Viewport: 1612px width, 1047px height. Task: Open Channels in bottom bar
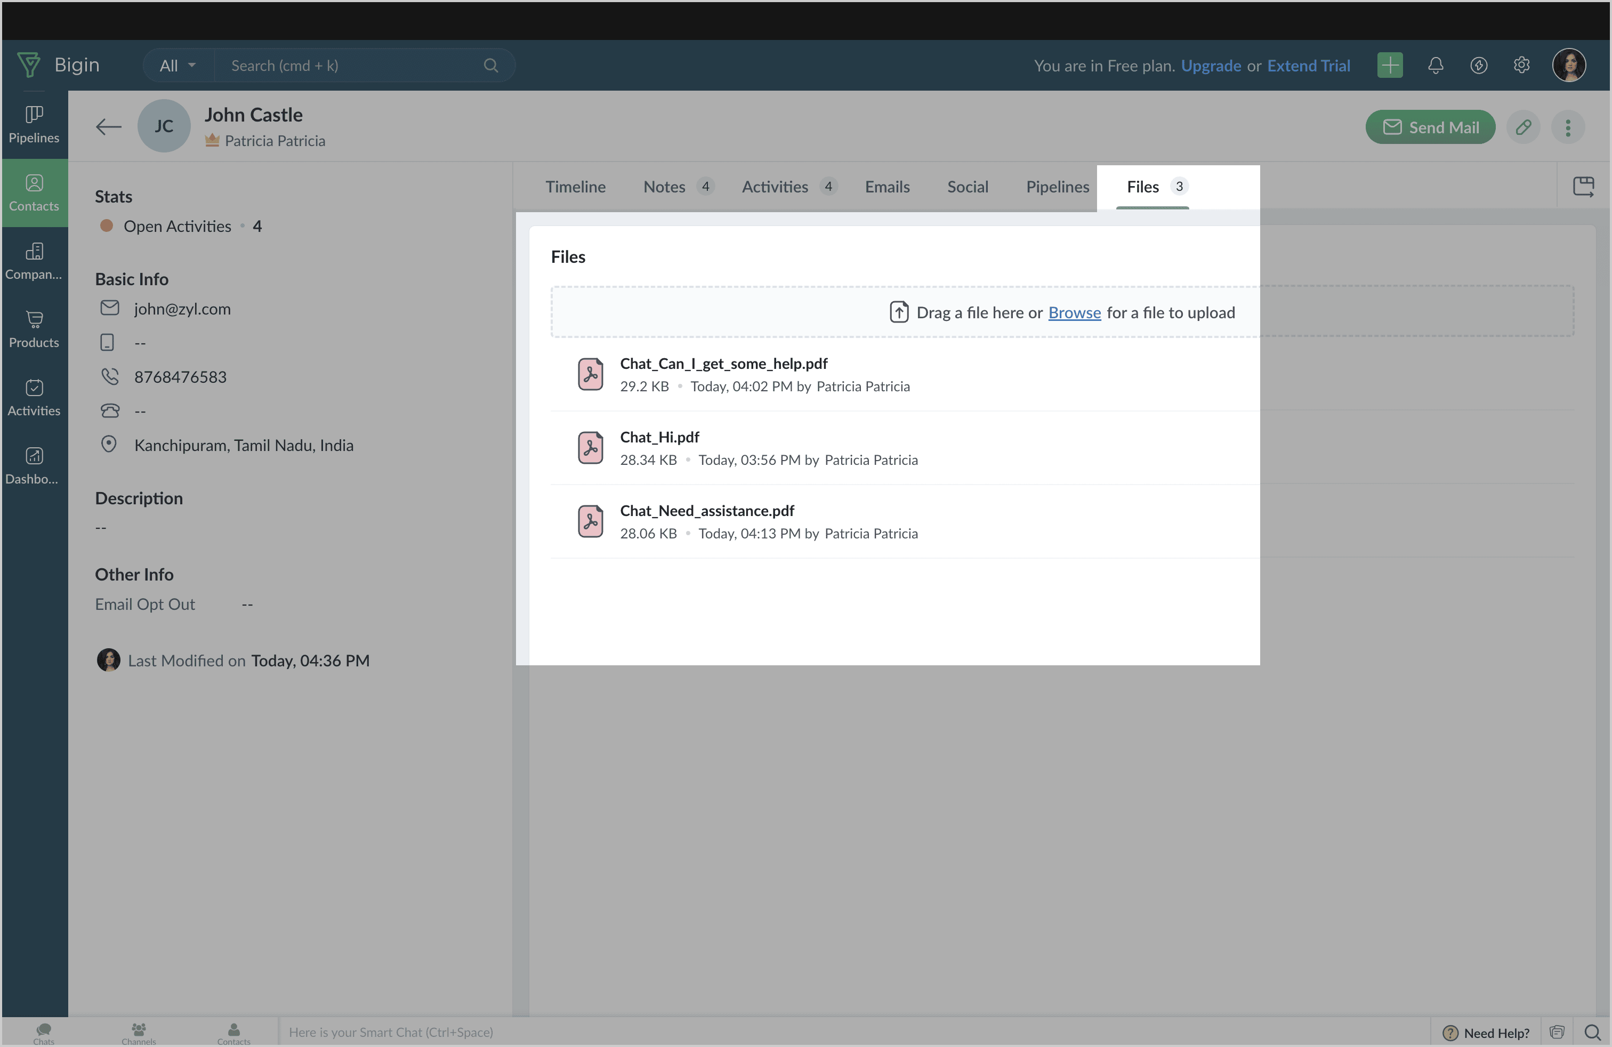139,1033
